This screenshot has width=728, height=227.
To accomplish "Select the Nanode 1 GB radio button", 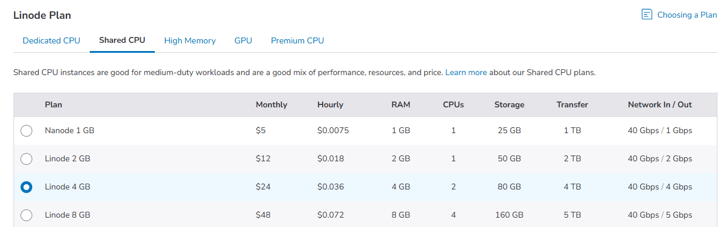I will coord(26,131).
